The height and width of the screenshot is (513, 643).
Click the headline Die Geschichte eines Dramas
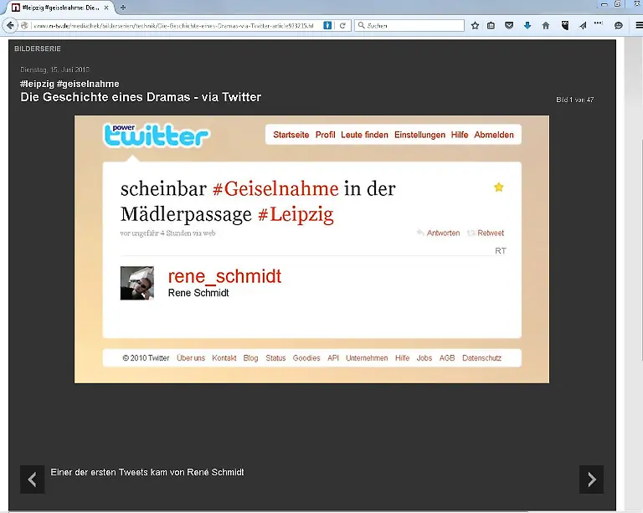141,97
